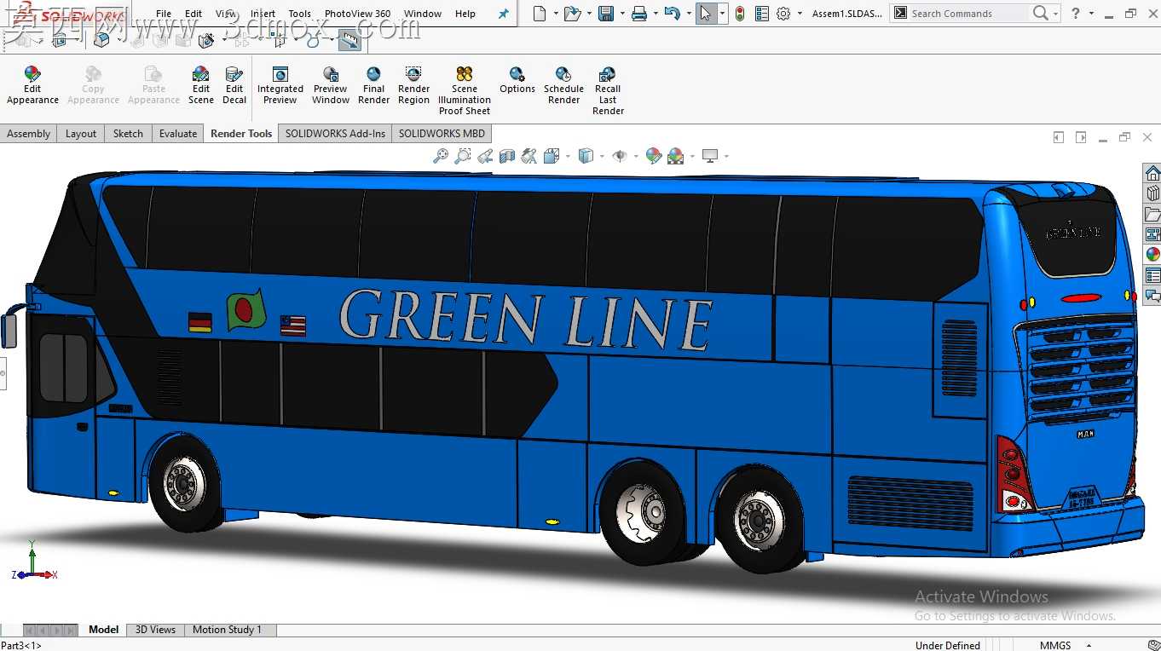Open the Help menu
Viewport: 1161px width, 651px height.
click(x=465, y=14)
